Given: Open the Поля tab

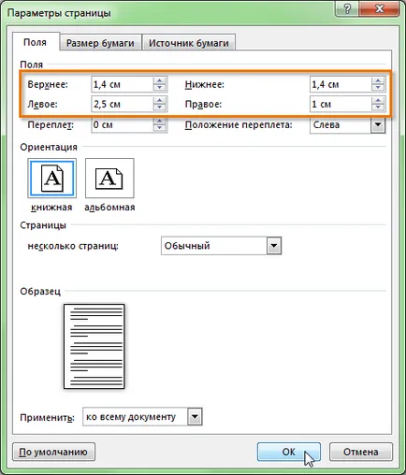Looking at the screenshot, I should (x=36, y=42).
